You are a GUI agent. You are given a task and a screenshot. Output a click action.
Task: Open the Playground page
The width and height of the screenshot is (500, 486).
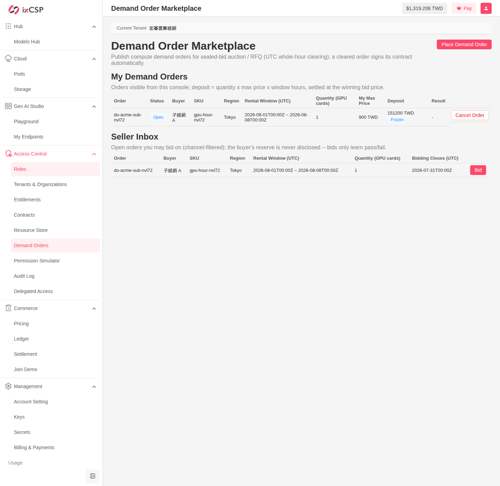(x=55, y=121)
